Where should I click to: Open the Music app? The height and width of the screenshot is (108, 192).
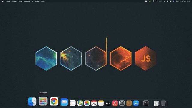[115, 103]
